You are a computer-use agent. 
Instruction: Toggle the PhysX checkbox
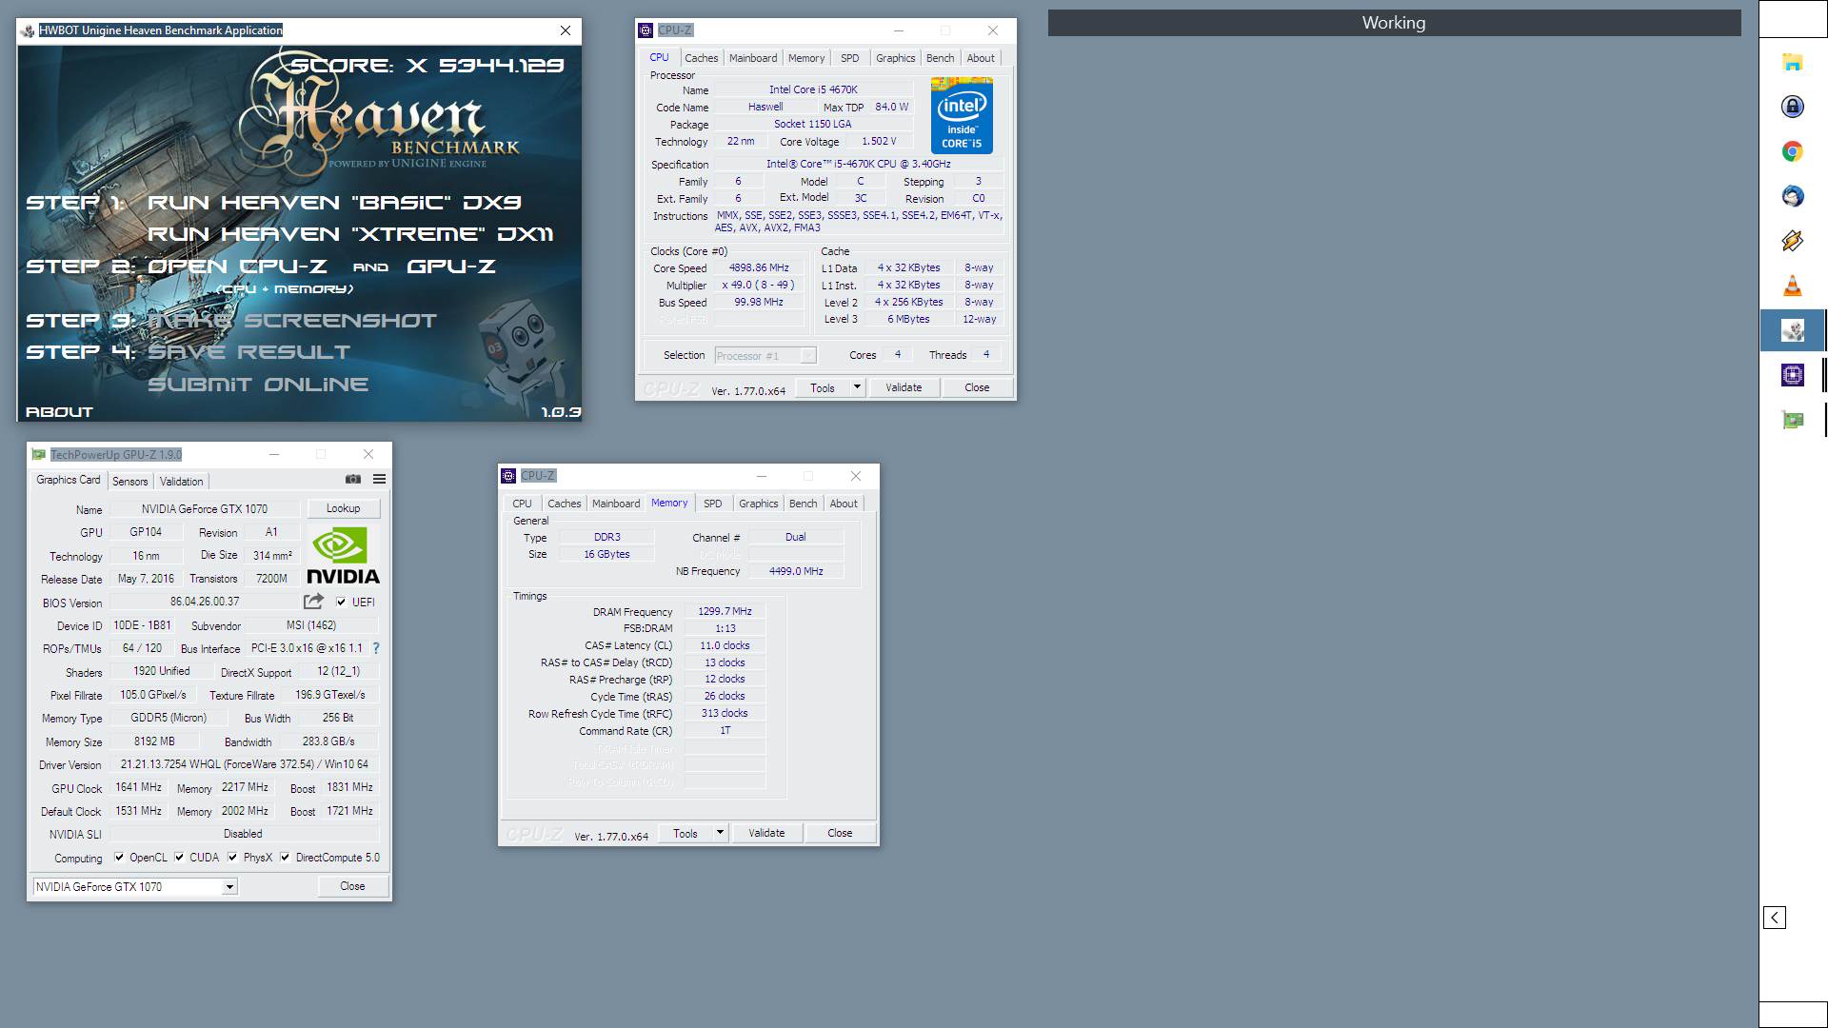(232, 858)
